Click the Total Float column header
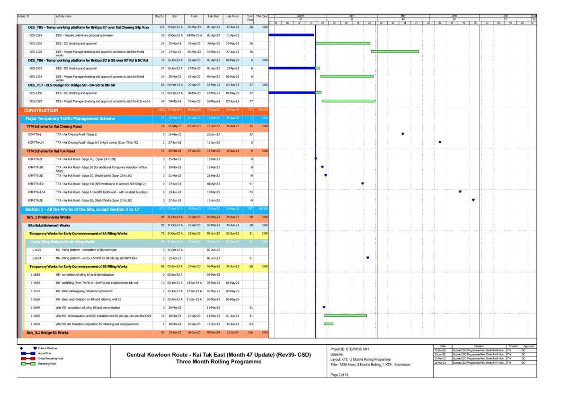 tap(249, 17)
